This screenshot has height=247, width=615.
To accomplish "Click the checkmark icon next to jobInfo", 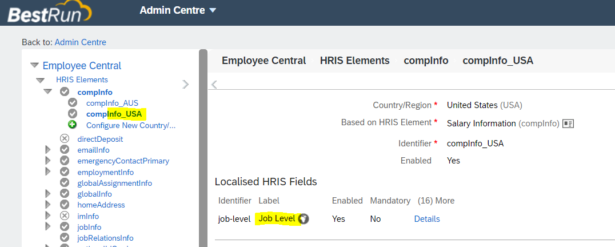I will tap(65, 226).
